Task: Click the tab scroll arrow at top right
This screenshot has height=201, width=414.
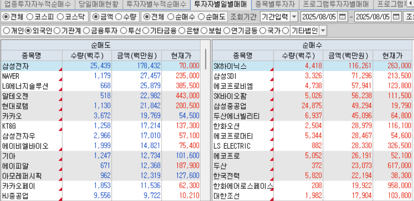Action: (410, 4)
